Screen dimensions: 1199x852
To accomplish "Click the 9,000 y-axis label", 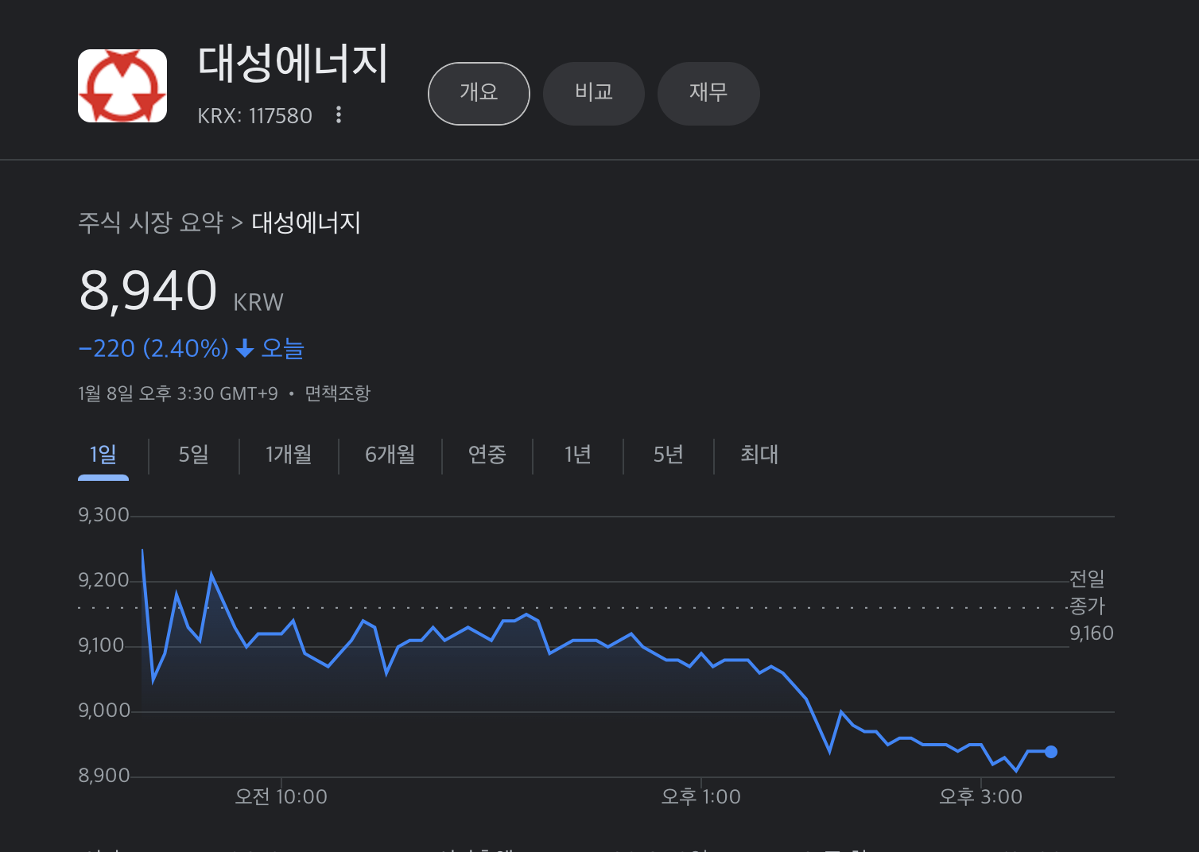I will (x=104, y=711).
